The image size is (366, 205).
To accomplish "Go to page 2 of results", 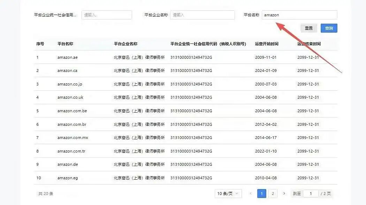I will point(273,193).
